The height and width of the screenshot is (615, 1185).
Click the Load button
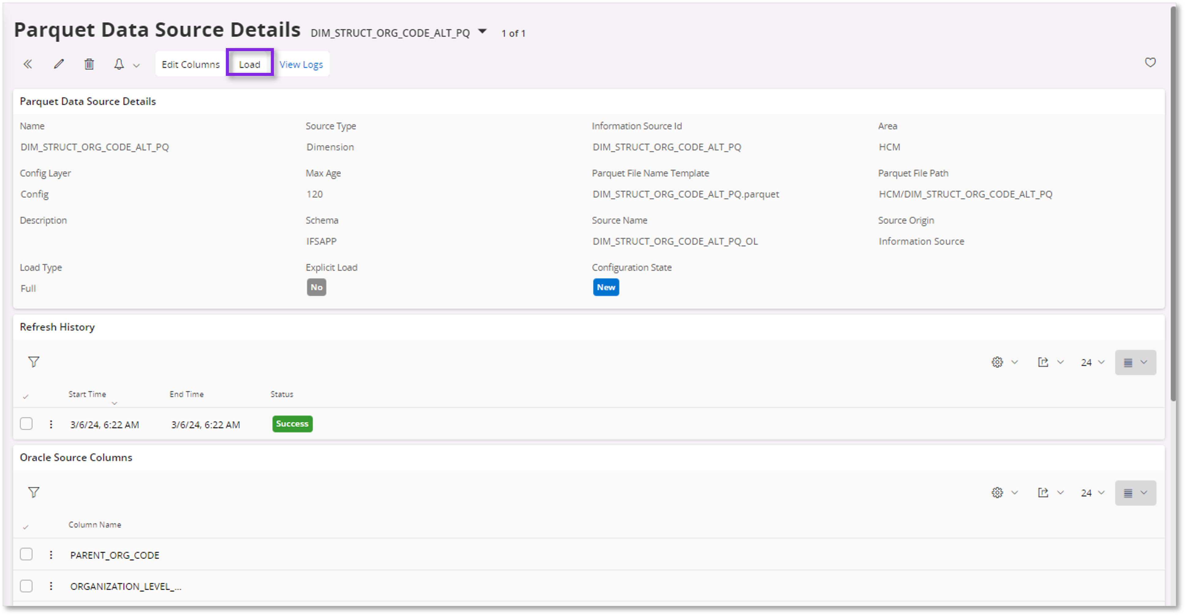click(250, 64)
